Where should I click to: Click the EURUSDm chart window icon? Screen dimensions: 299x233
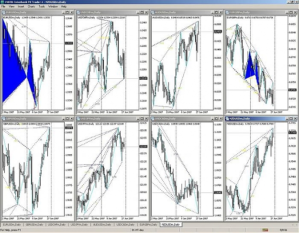[4, 12]
